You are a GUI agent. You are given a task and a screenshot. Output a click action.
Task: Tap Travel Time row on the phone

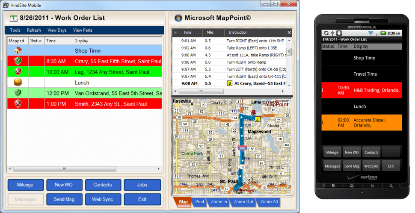point(362,74)
